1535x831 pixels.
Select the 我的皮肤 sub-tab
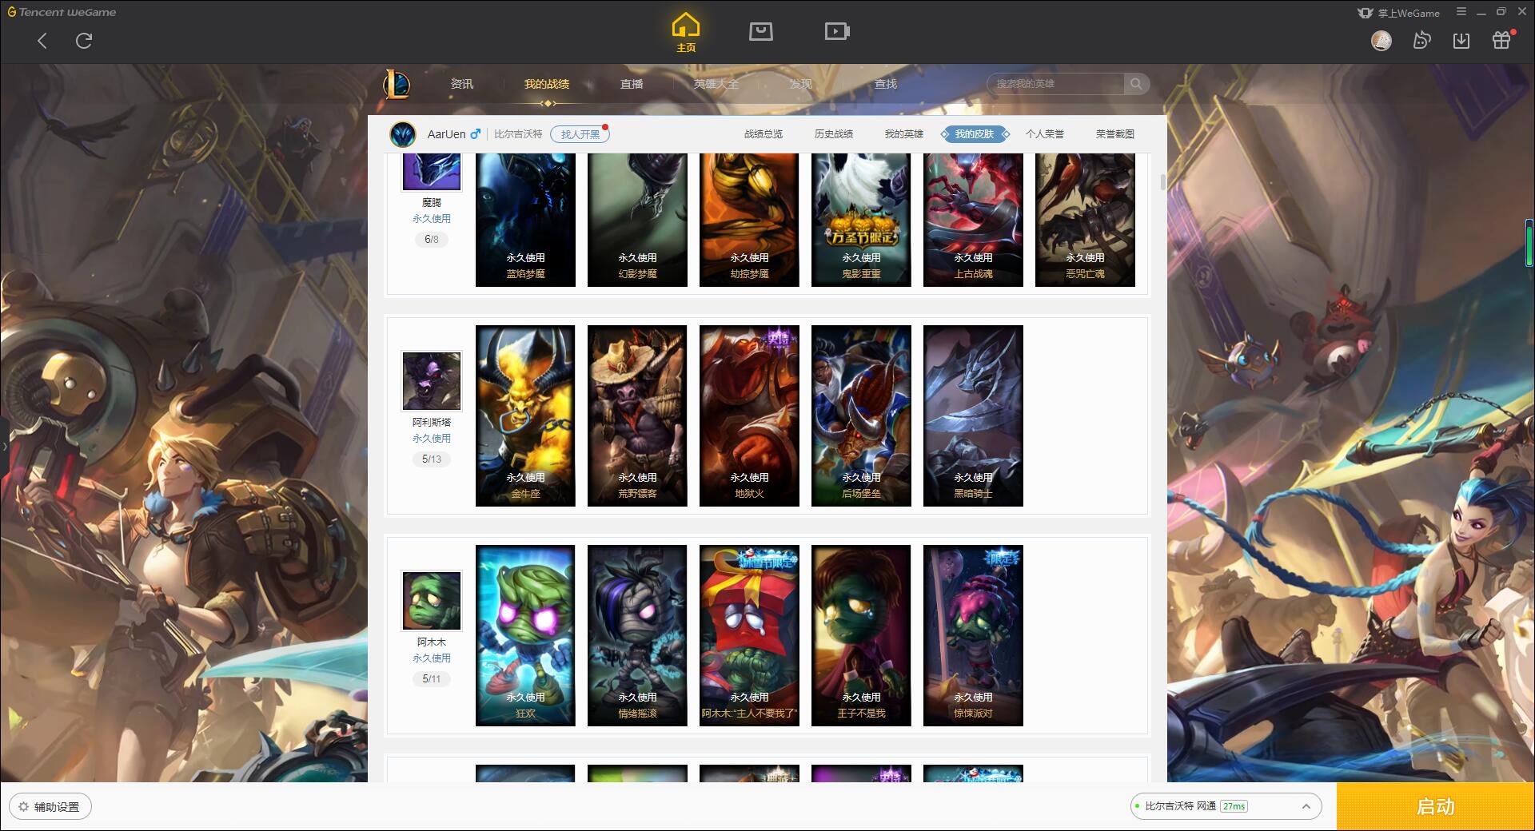[975, 134]
